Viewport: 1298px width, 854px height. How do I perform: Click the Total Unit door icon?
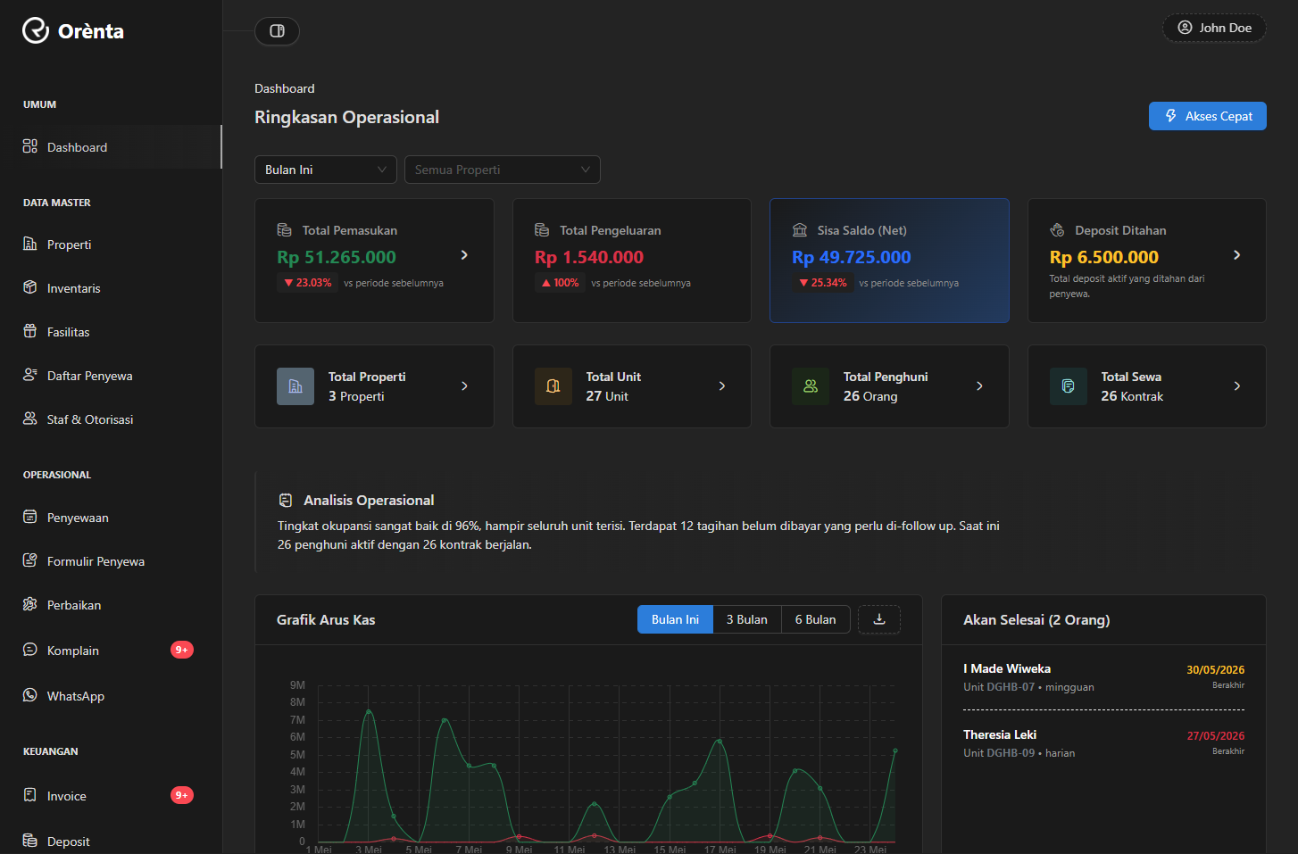pos(553,386)
